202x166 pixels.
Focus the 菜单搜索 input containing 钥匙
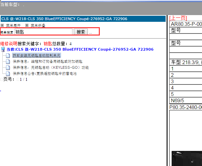43,32
